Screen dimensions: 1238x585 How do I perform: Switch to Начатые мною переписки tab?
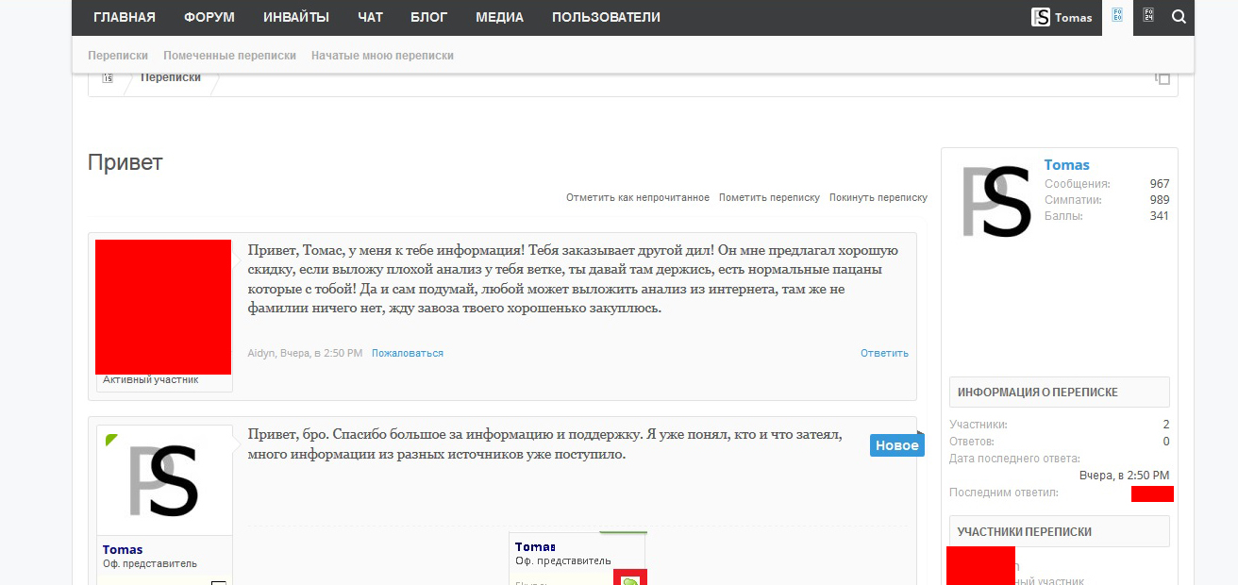pyautogui.click(x=382, y=56)
